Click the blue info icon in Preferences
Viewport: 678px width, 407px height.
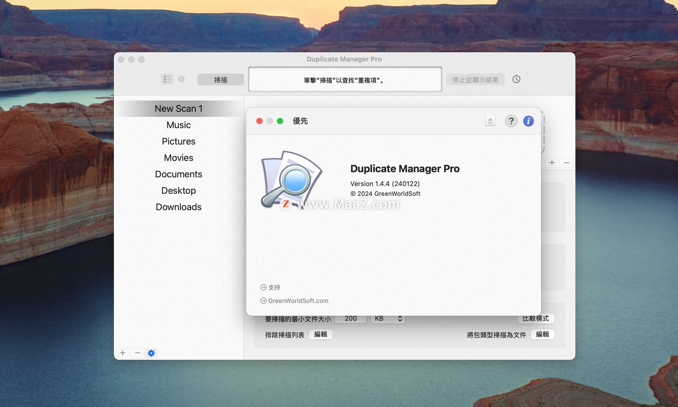(528, 121)
